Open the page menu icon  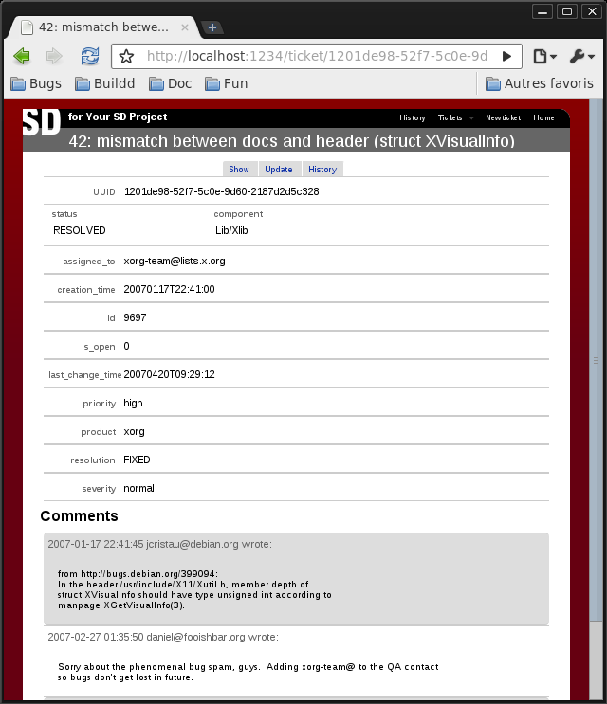(x=544, y=56)
